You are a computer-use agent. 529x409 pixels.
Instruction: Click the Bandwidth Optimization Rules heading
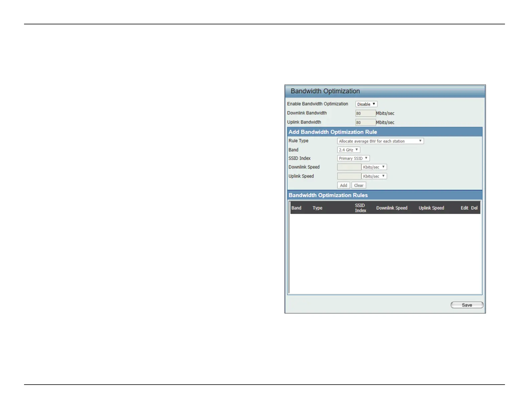[328, 195]
